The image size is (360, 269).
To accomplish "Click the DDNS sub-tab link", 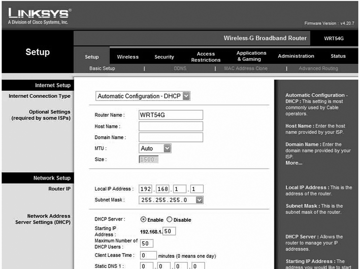I will (x=180, y=68).
